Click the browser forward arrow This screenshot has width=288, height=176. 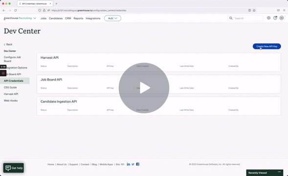[10, 10]
